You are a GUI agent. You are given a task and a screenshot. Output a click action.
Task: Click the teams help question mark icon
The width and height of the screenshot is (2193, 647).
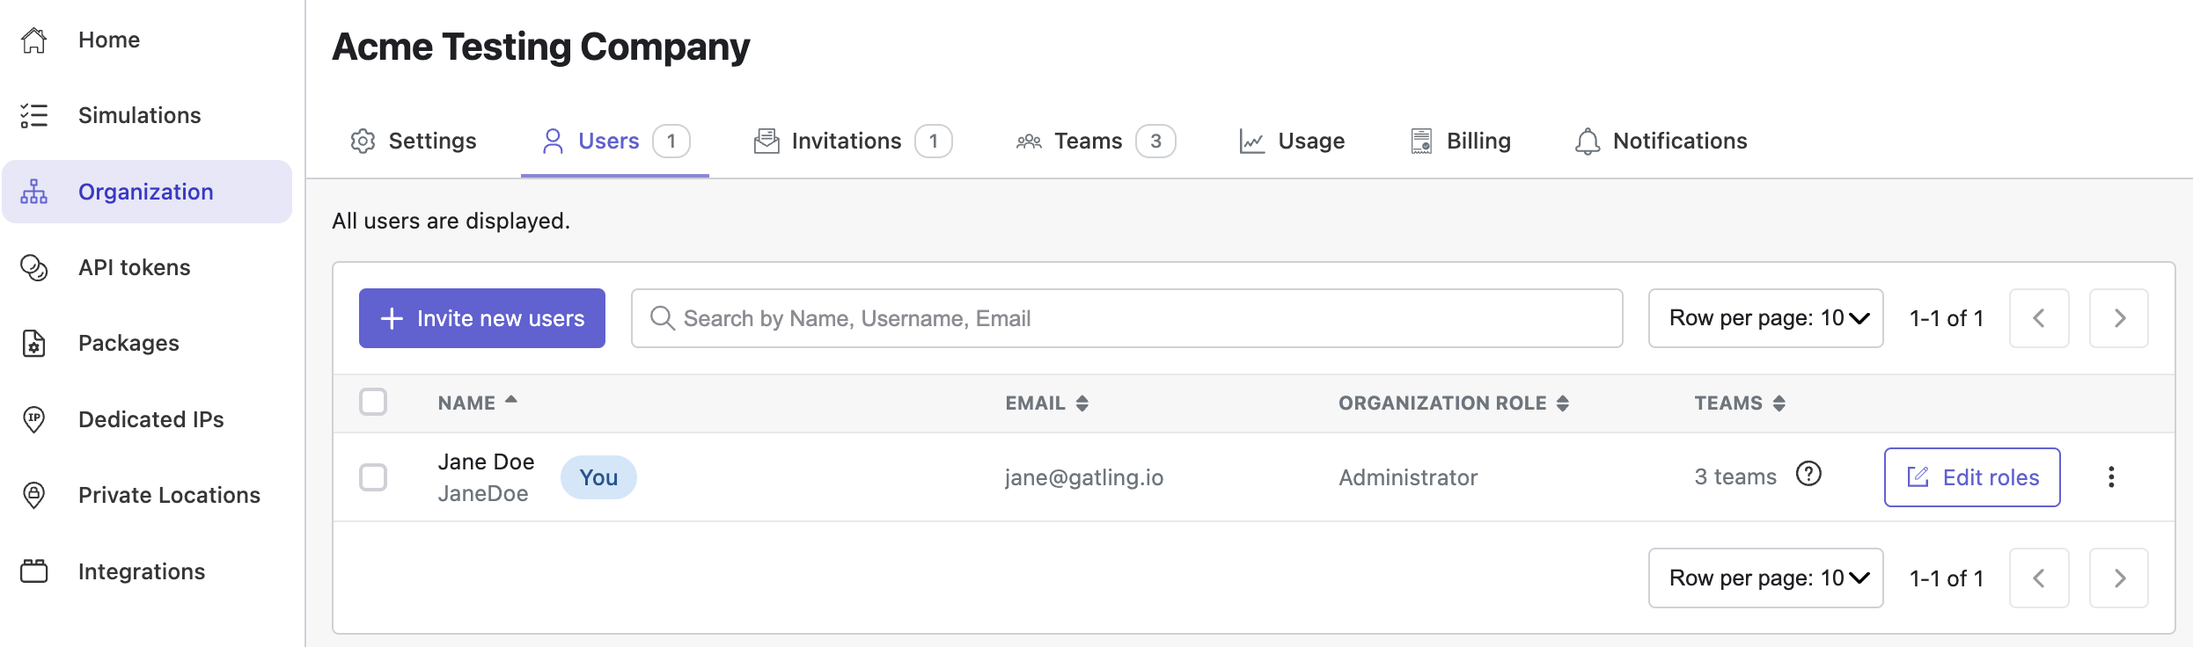(x=1808, y=475)
